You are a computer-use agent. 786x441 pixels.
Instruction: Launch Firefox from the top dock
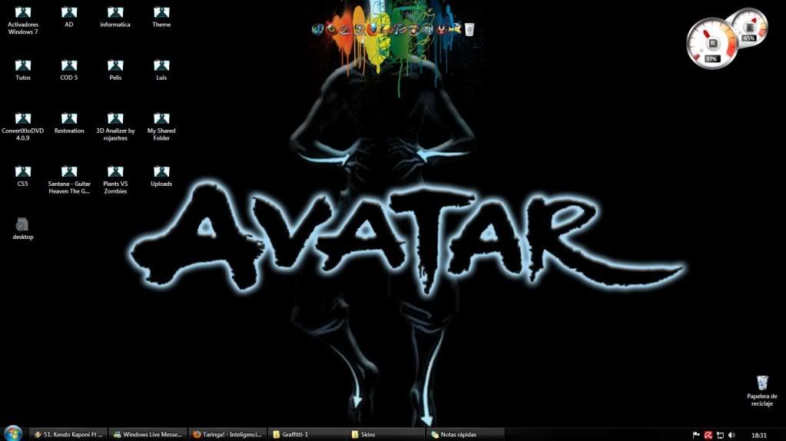tap(373, 28)
